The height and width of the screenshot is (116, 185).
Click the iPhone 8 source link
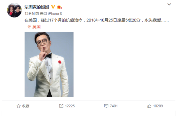(55, 14)
